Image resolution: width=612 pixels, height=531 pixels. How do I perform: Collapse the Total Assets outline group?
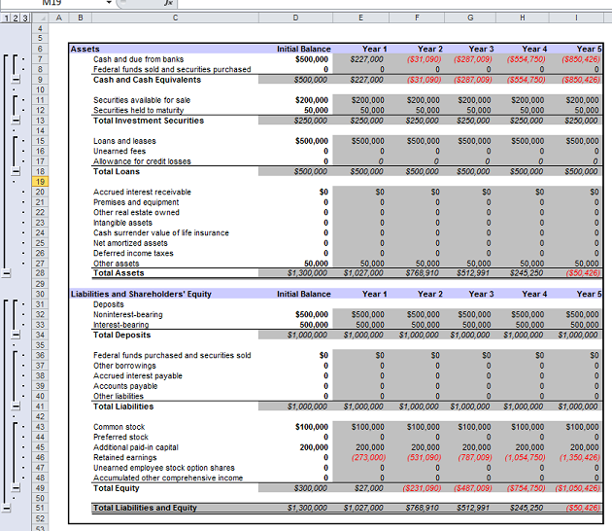(6, 273)
